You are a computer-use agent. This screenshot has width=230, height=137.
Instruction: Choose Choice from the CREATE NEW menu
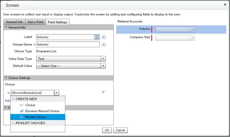pyautogui.click(x=38, y=105)
